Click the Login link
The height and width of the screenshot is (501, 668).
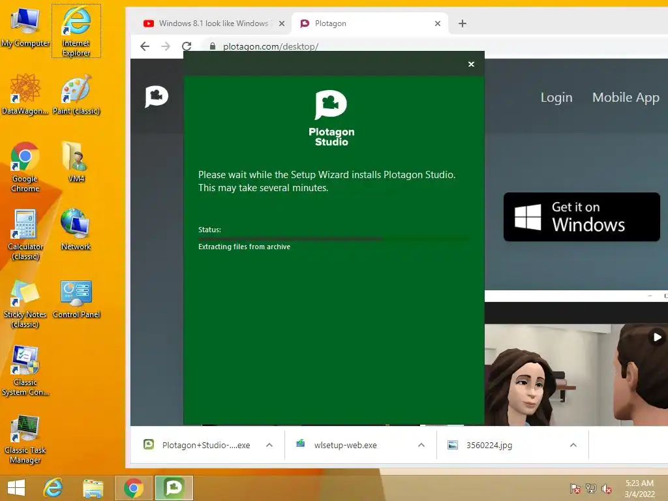pos(556,97)
